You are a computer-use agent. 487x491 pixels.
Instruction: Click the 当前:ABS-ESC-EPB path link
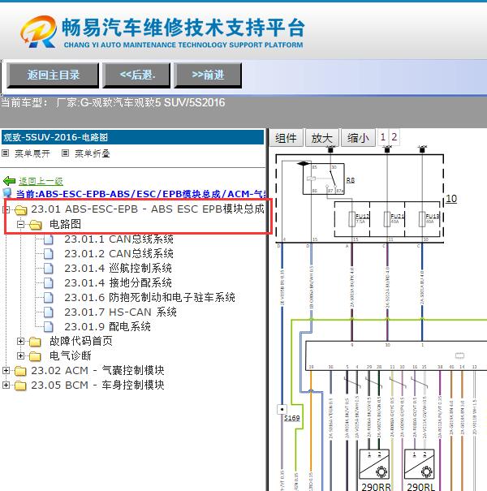point(140,194)
